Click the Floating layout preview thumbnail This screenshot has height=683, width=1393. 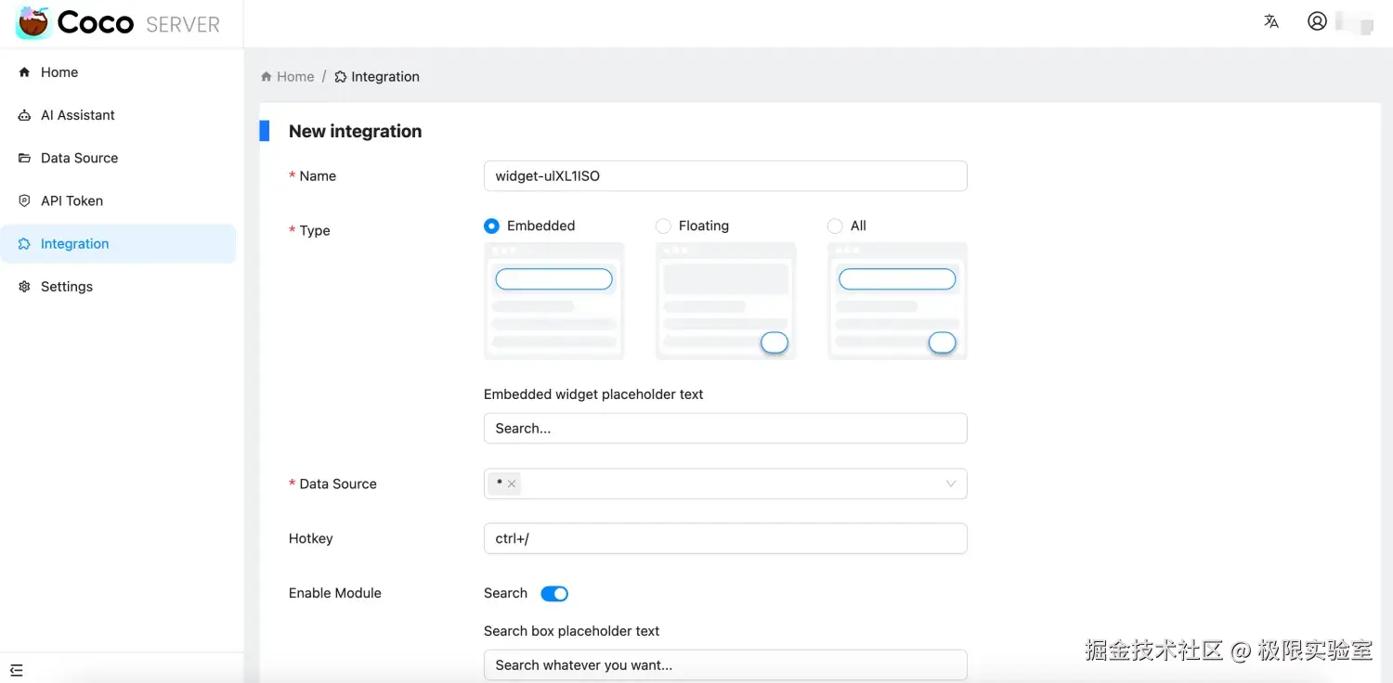point(725,301)
